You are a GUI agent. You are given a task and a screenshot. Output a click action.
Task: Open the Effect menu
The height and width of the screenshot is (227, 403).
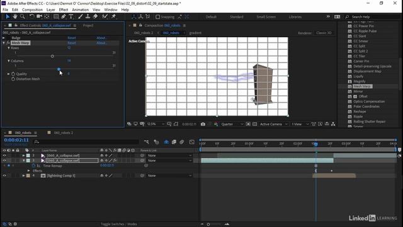tap(63, 9)
